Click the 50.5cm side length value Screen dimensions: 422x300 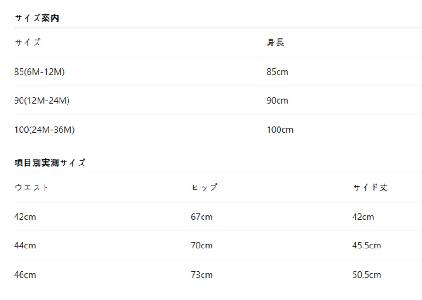[367, 274]
